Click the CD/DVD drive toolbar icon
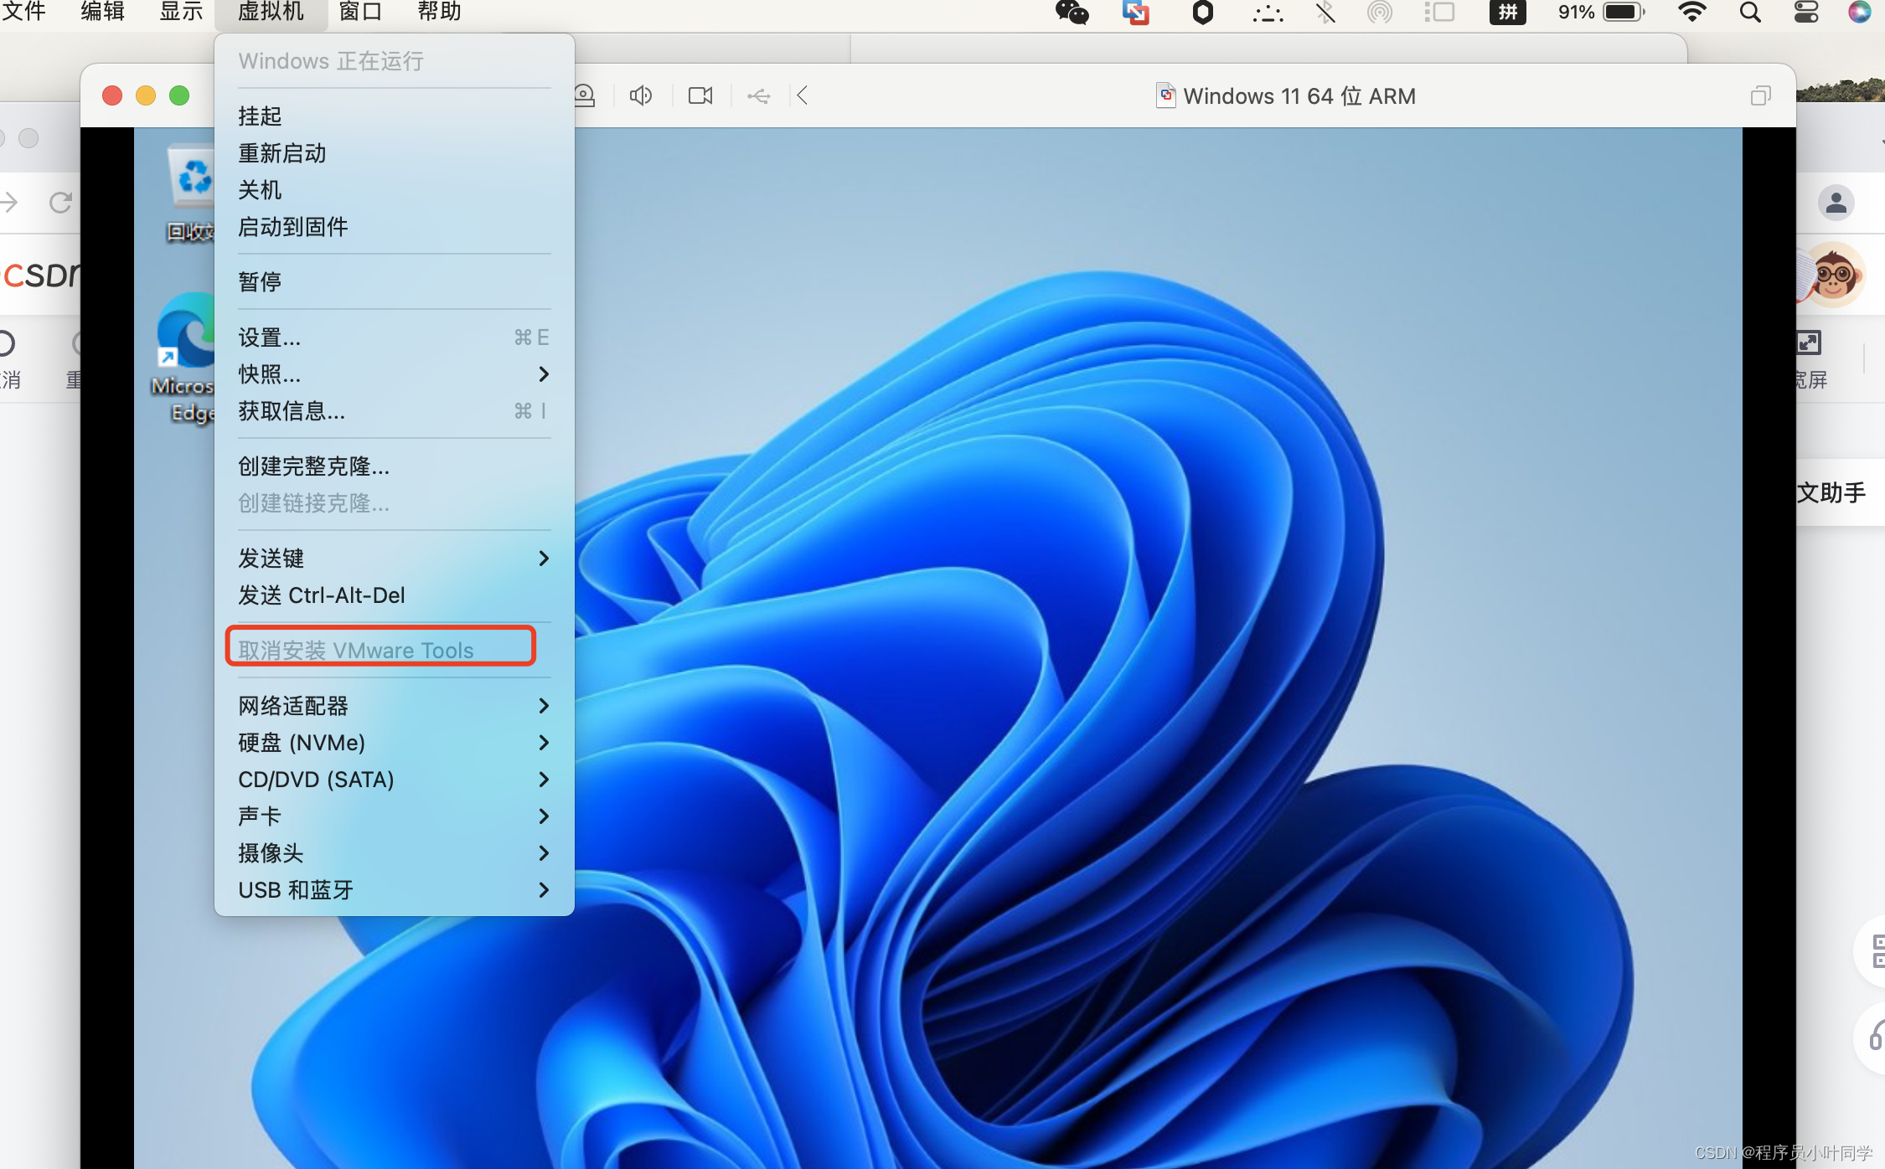 585,95
